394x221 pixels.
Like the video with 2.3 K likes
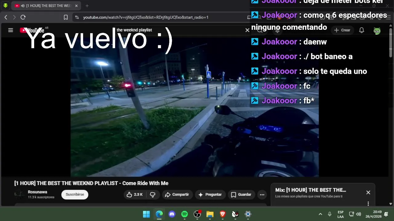(135, 195)
